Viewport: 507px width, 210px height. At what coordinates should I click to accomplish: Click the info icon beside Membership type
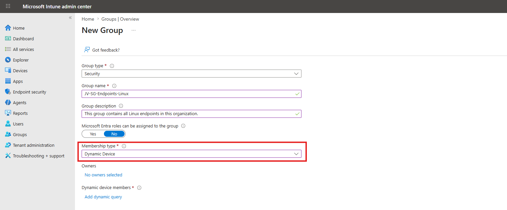point(124,146)
